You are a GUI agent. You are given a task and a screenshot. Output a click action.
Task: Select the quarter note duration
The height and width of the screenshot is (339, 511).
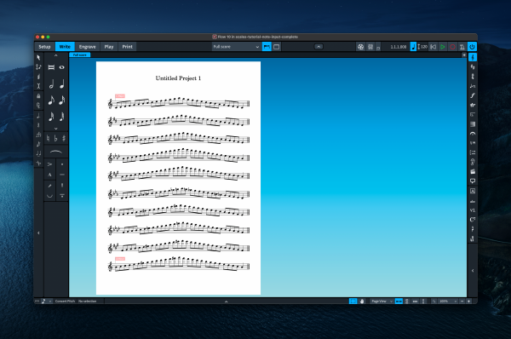pyautogui.click(x=62, y=84)
